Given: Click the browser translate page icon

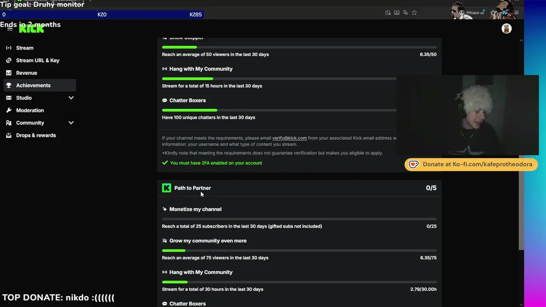Looking at the screenshot, I should 405,13.
